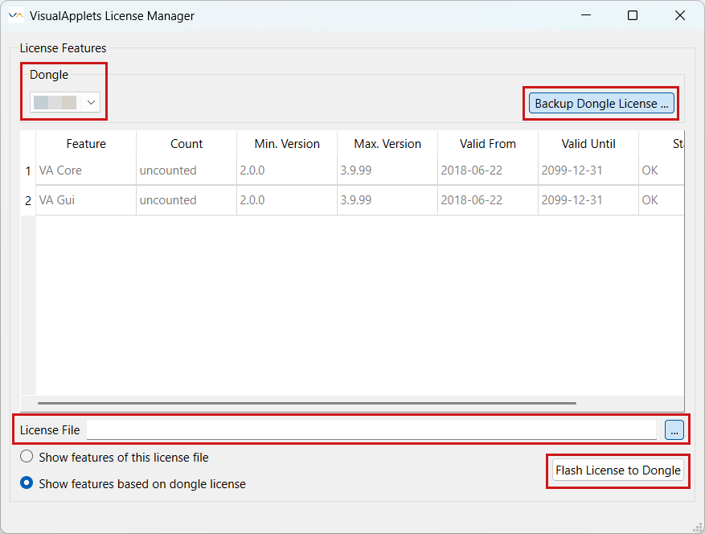Click 2.0.0 min version in VA Core row
Image resolution: width=705 pixels, height=534 pixels.
pos(287,170)
